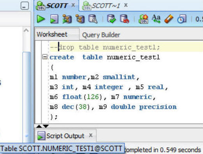Click the Run Script toolbar icon
This screenshot has height=154, width=203.
pyautogui.click(x=54, y=19)
